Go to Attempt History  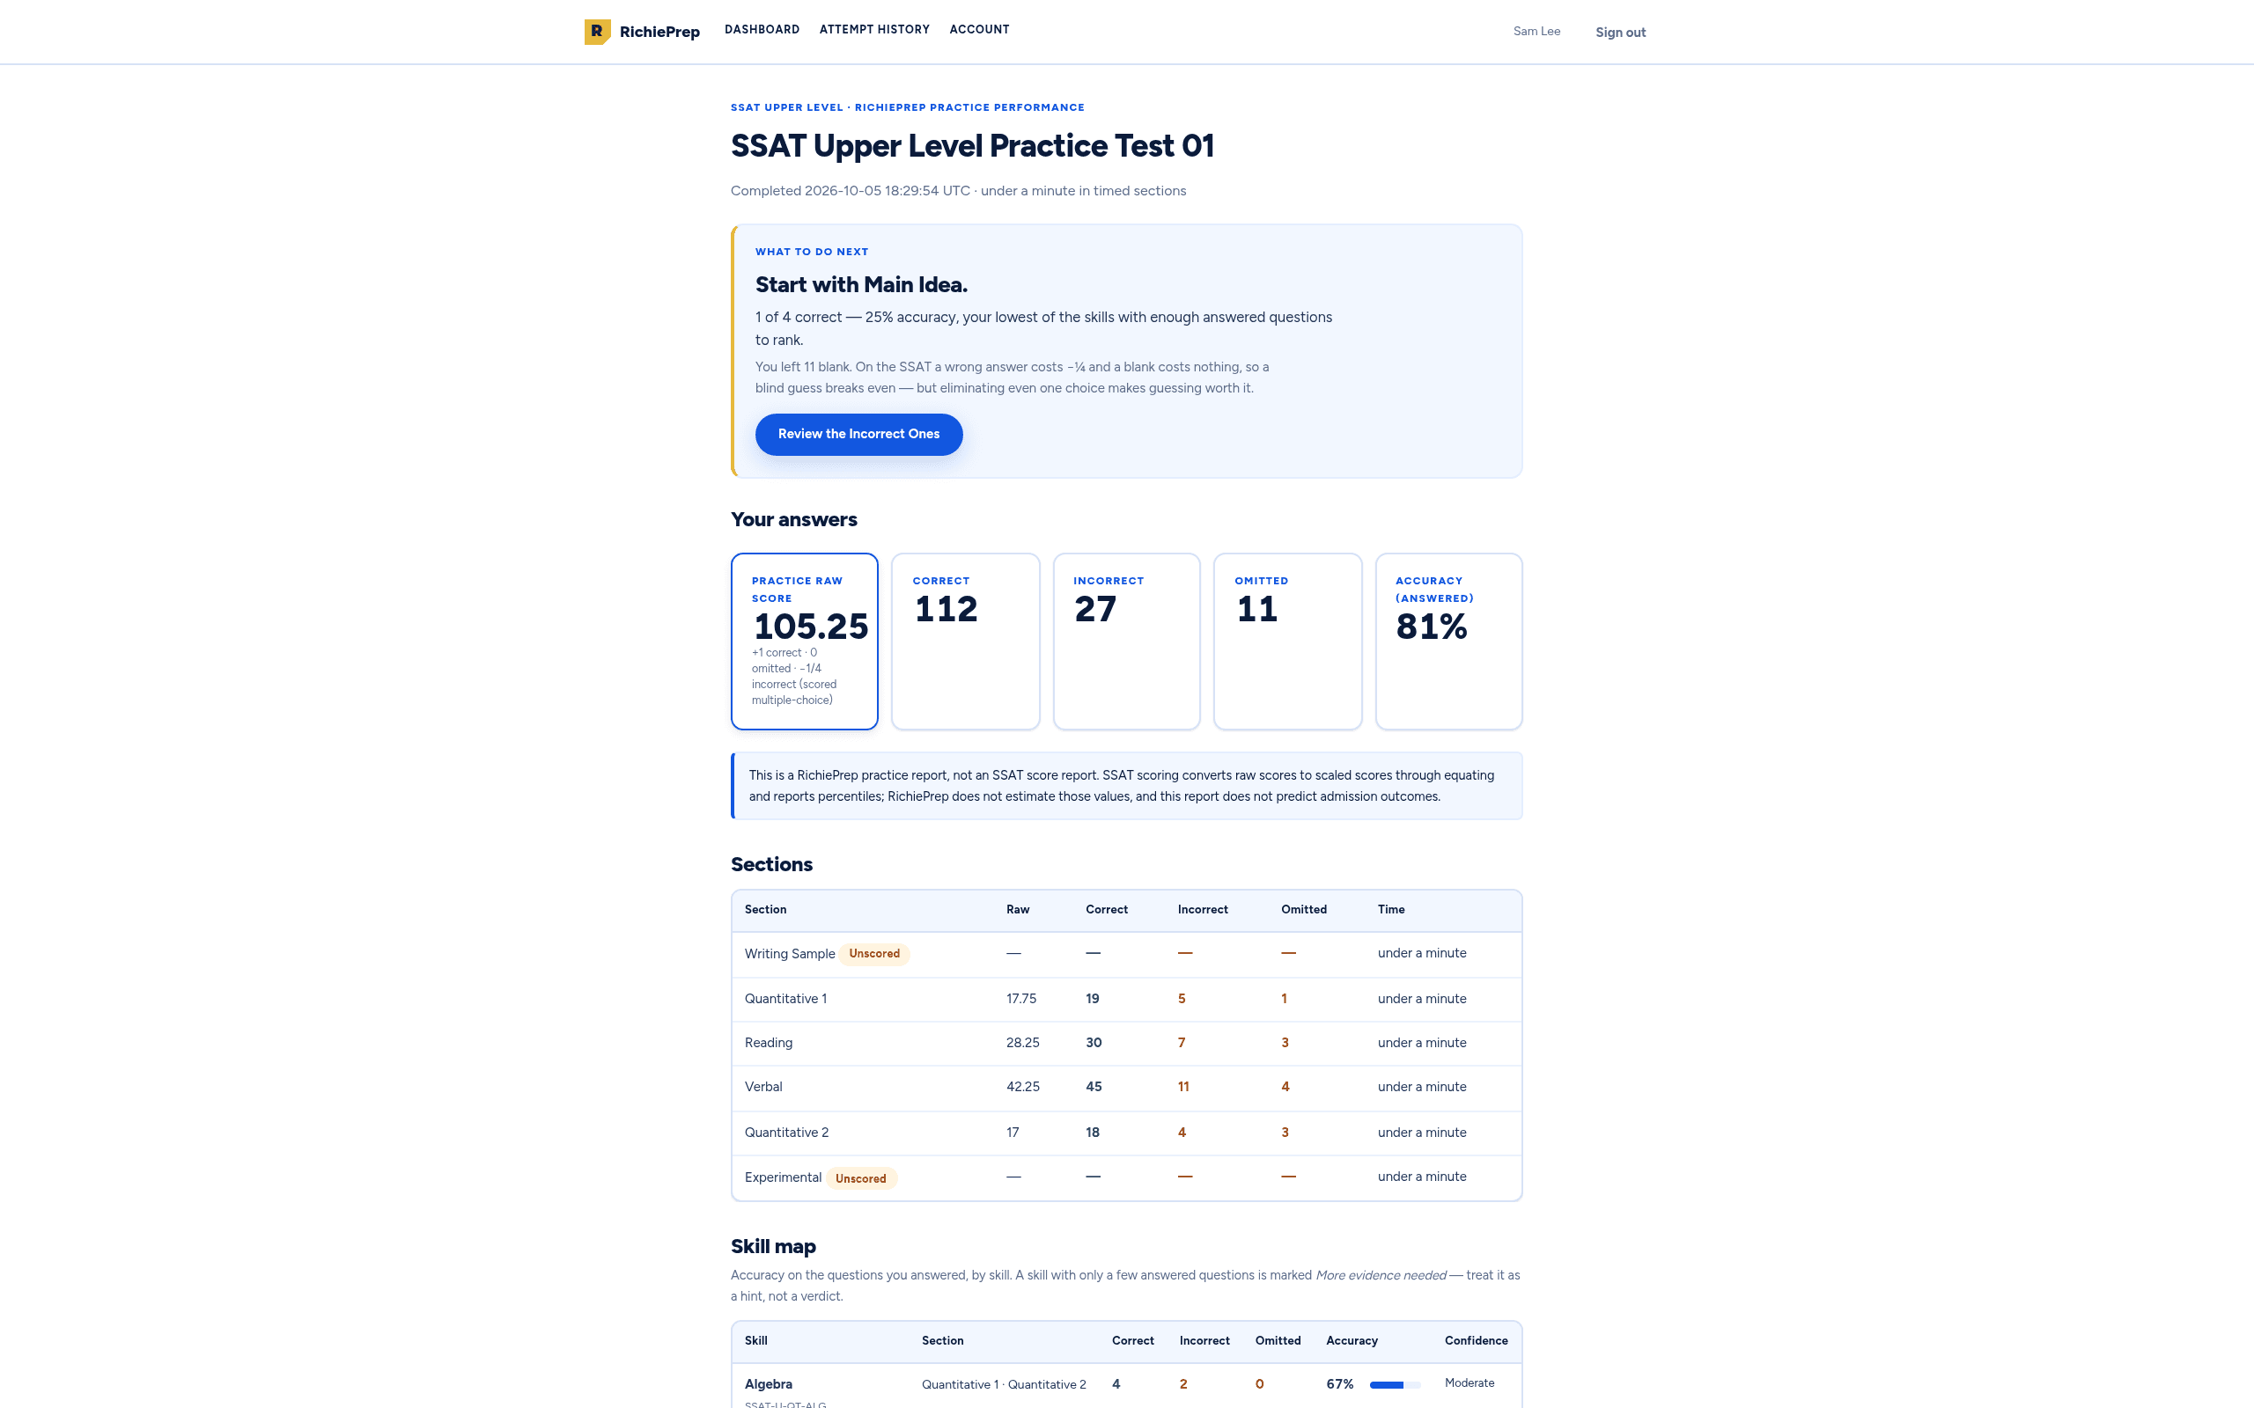(x=874, y=30)
